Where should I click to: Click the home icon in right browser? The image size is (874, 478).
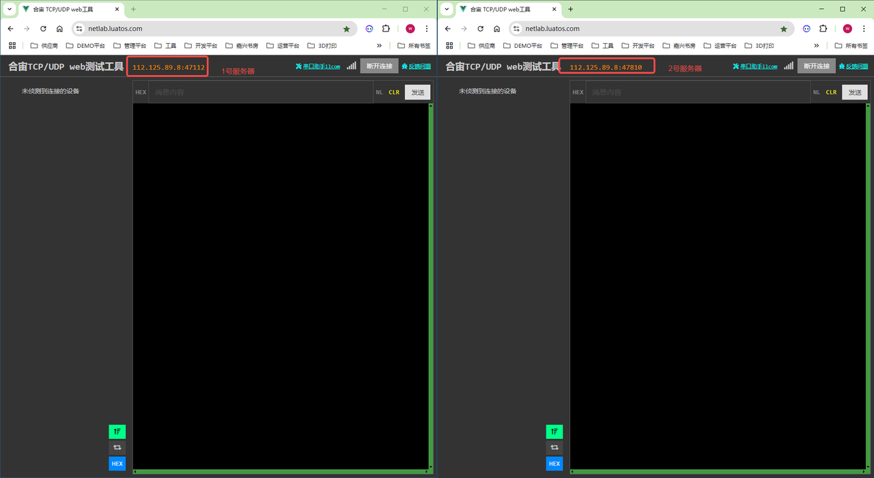click(x=496, y=29)
